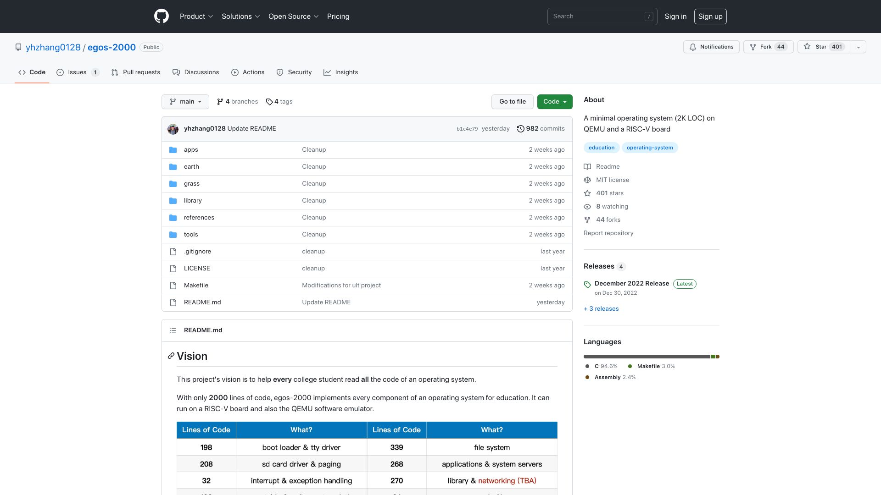
Task: Click the Search input field
Action: [x=602, y=16]
